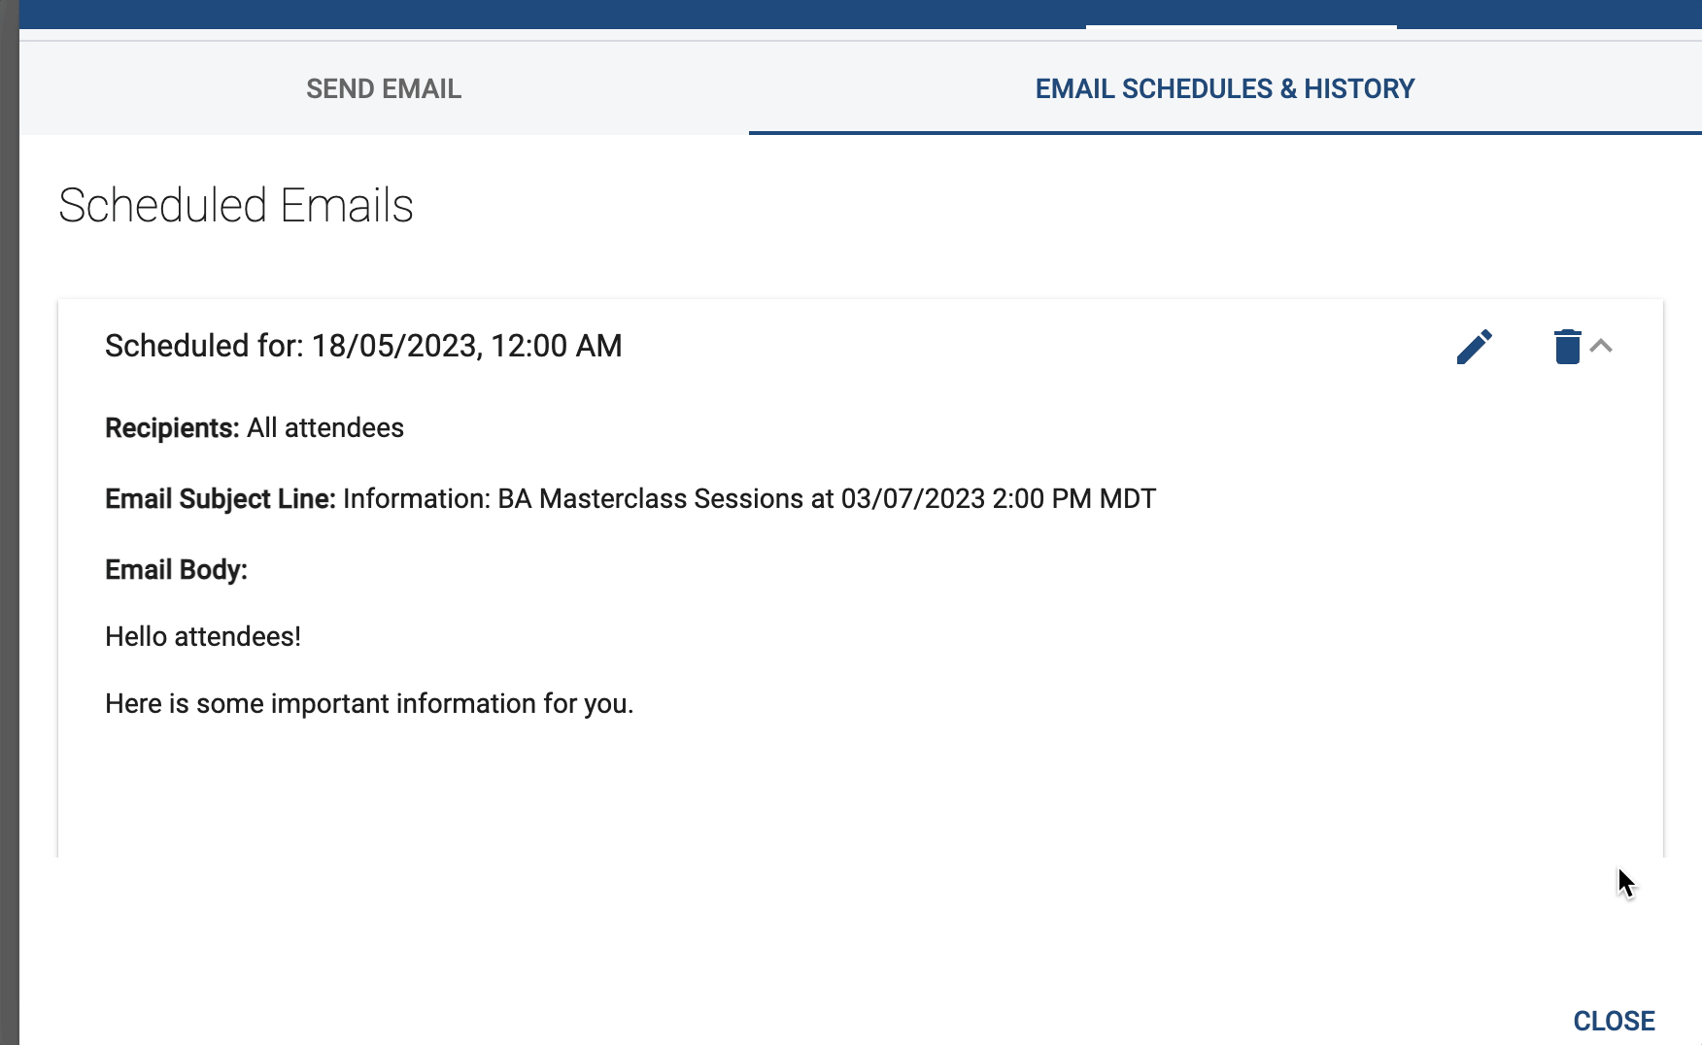
Task: Select the Recipients label
Action: (x=172, y=427)
